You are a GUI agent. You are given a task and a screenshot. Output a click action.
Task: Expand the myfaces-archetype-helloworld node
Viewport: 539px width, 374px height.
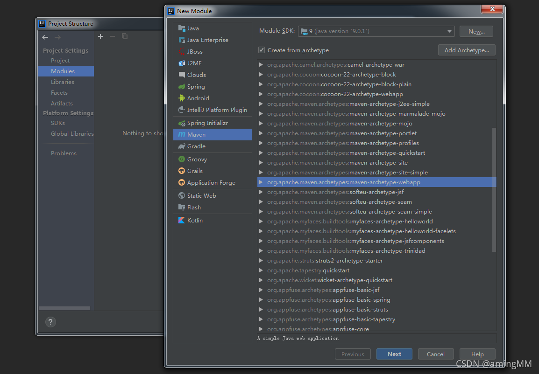coord(261,222)
